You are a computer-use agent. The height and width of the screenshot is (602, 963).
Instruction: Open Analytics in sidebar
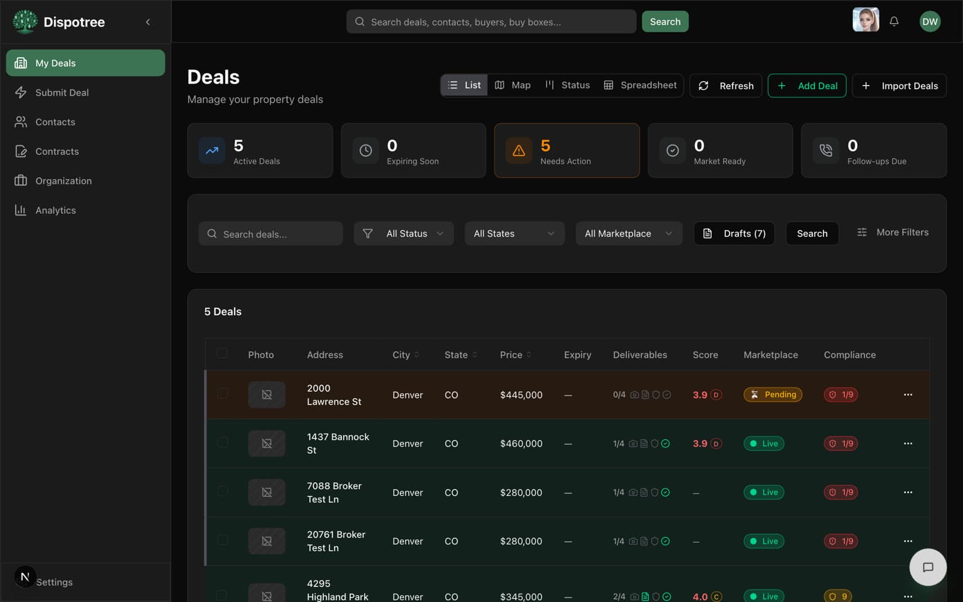85,210
